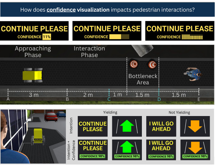Open the 3D street scene thumbnail with robot
215x166 pixels.
click(x=33, y=136)
